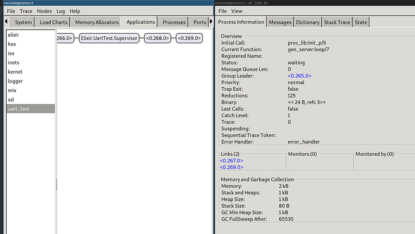Open the Log menu
This screenshot has width=415, height=234.
[61, 11]
